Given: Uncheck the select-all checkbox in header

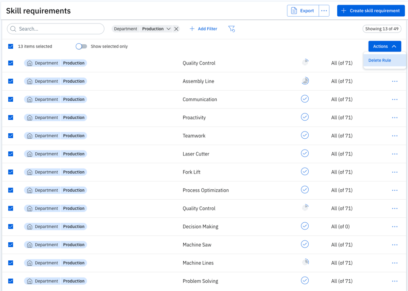Looking at the screenshot, I should 11,47.
